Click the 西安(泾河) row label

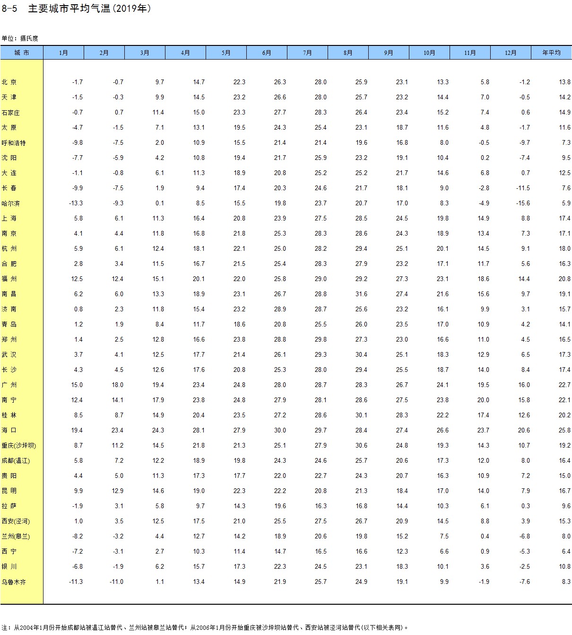(16, 521)
